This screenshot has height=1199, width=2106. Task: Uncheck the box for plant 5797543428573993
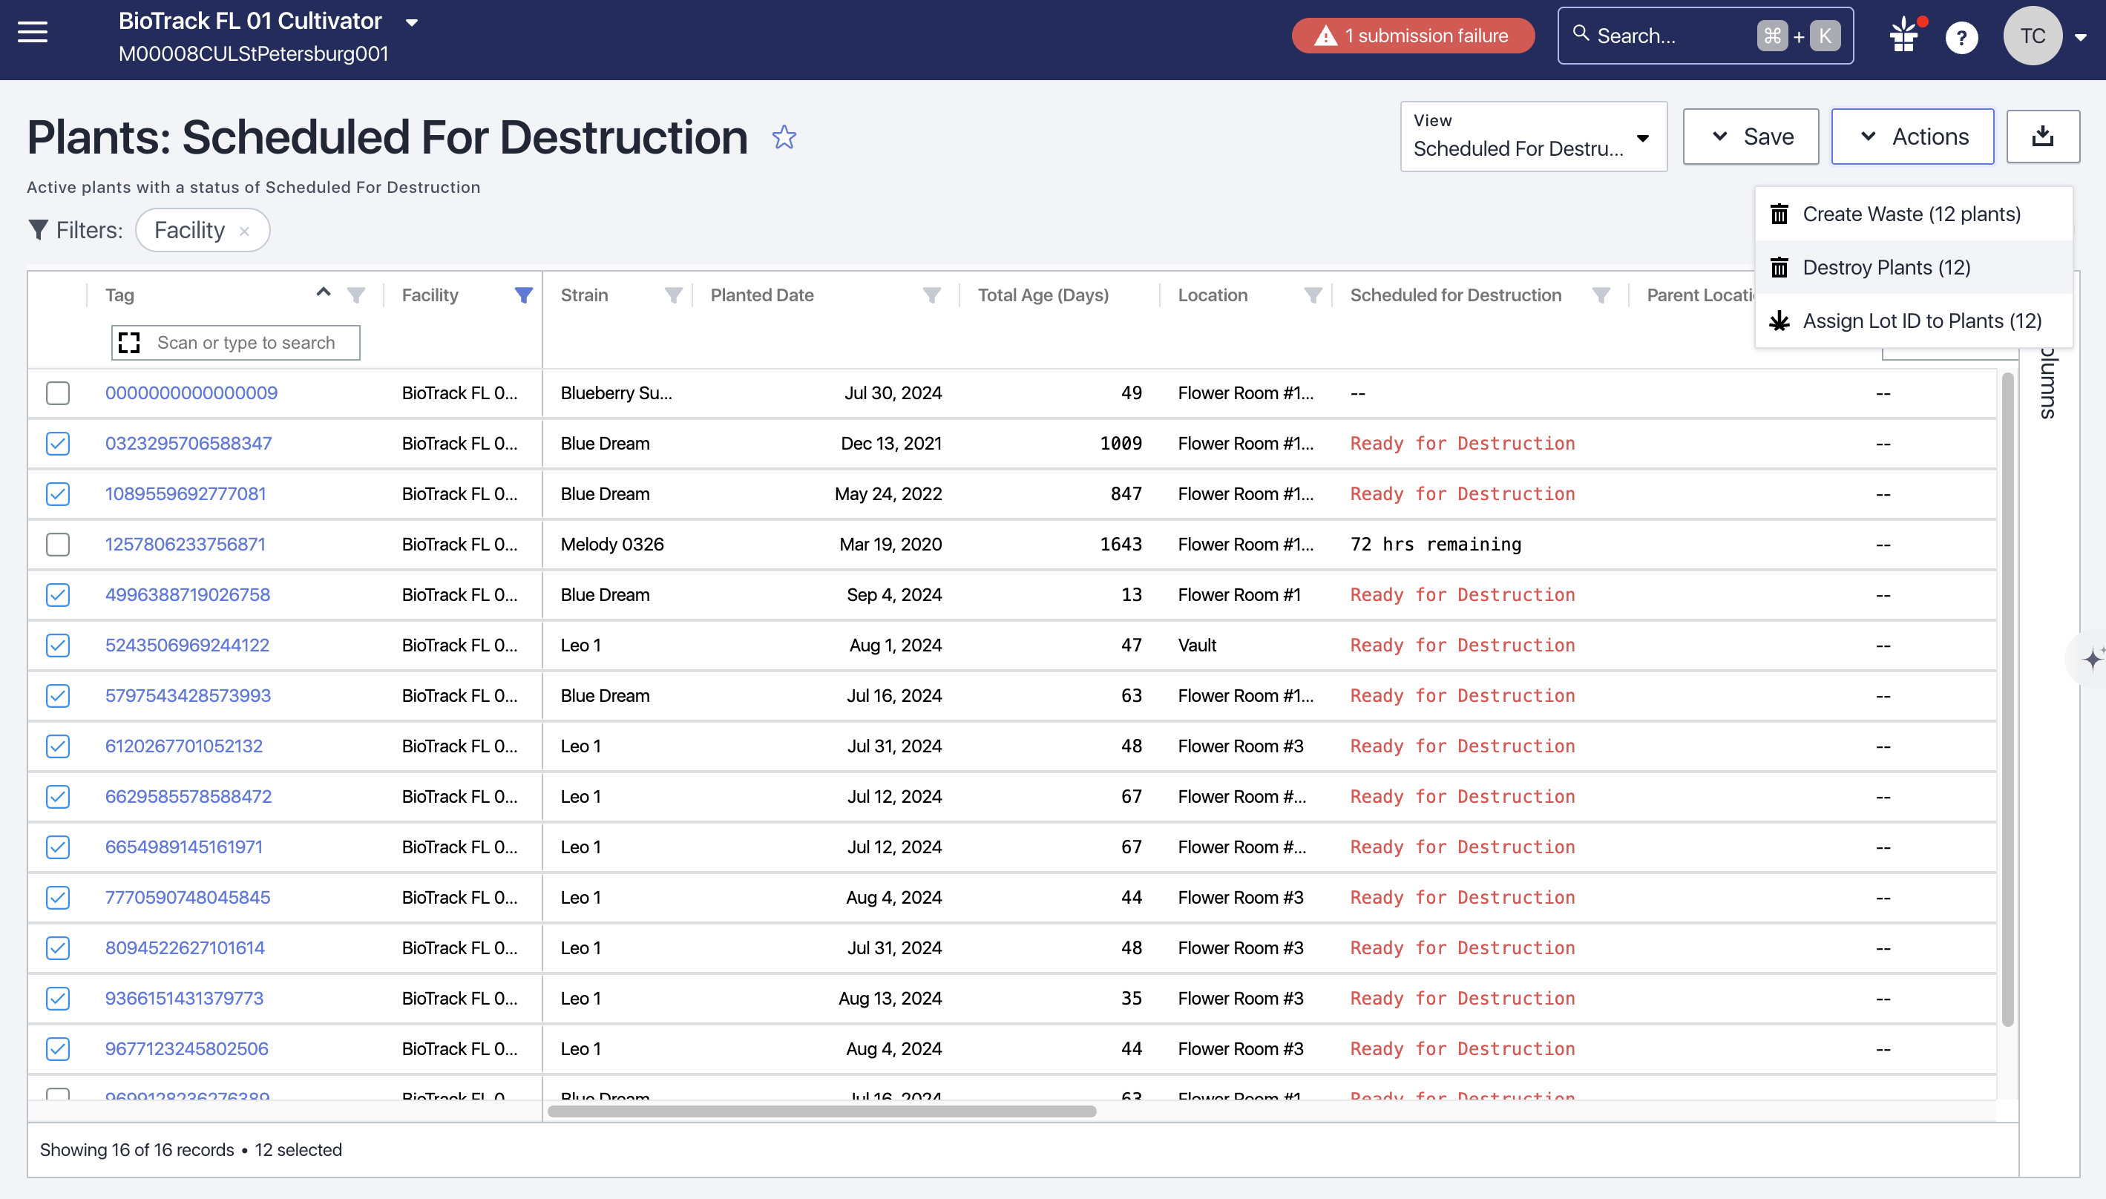click(58, 696)
